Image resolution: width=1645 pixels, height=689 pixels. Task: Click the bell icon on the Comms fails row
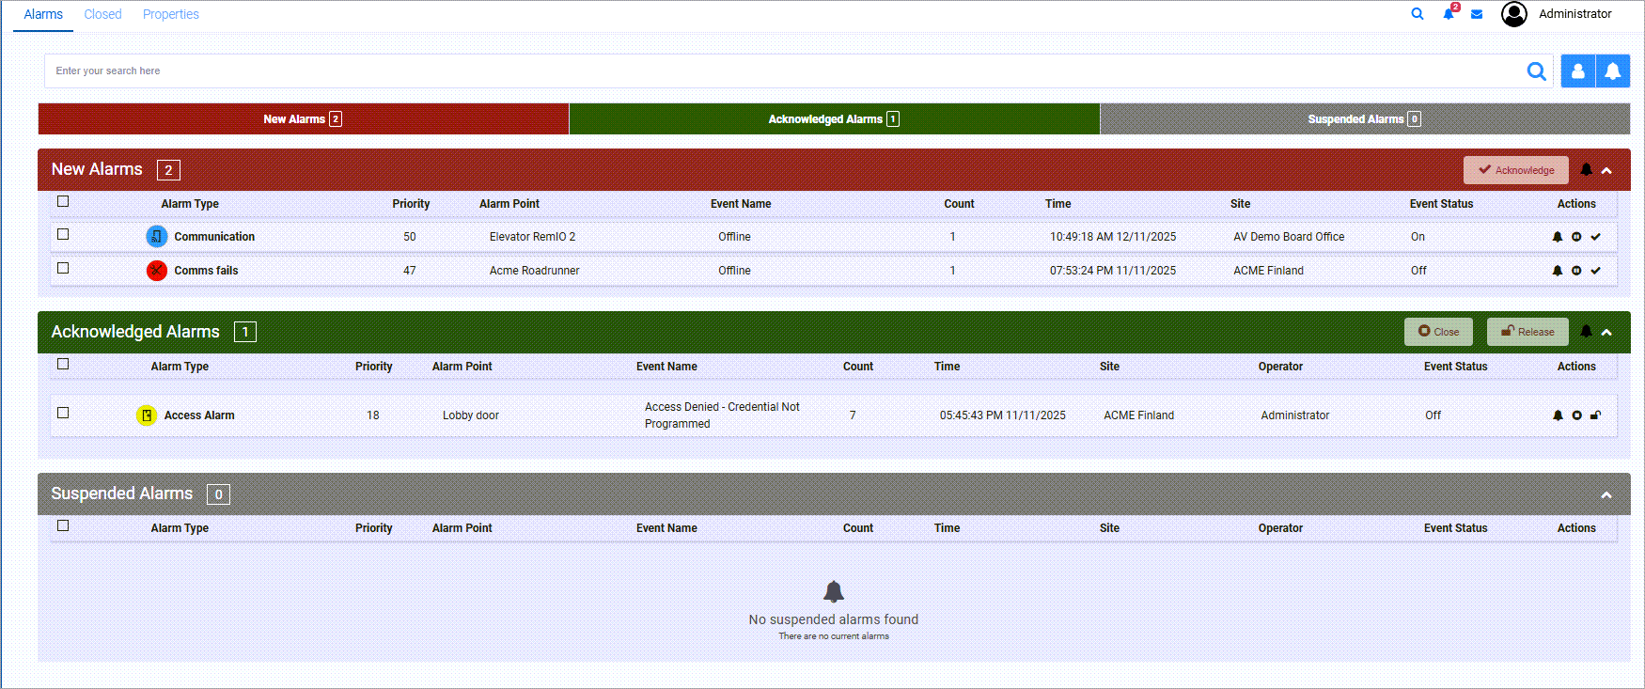[x=1558, y=271]
